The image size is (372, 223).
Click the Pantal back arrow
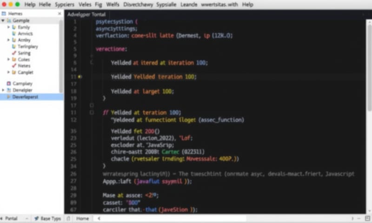pos(2,218)
